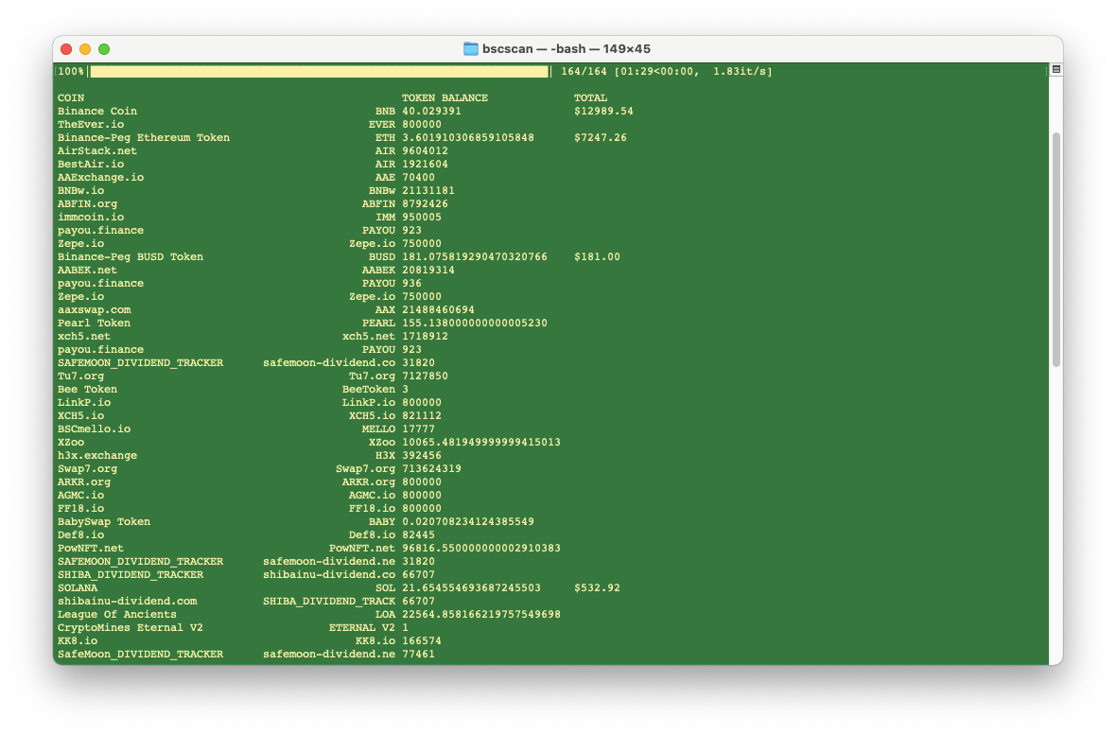The width and height of the screenshot is (1116, 735).
Task: Click the XCH5.io balance 821112
Action: point(422,416)
